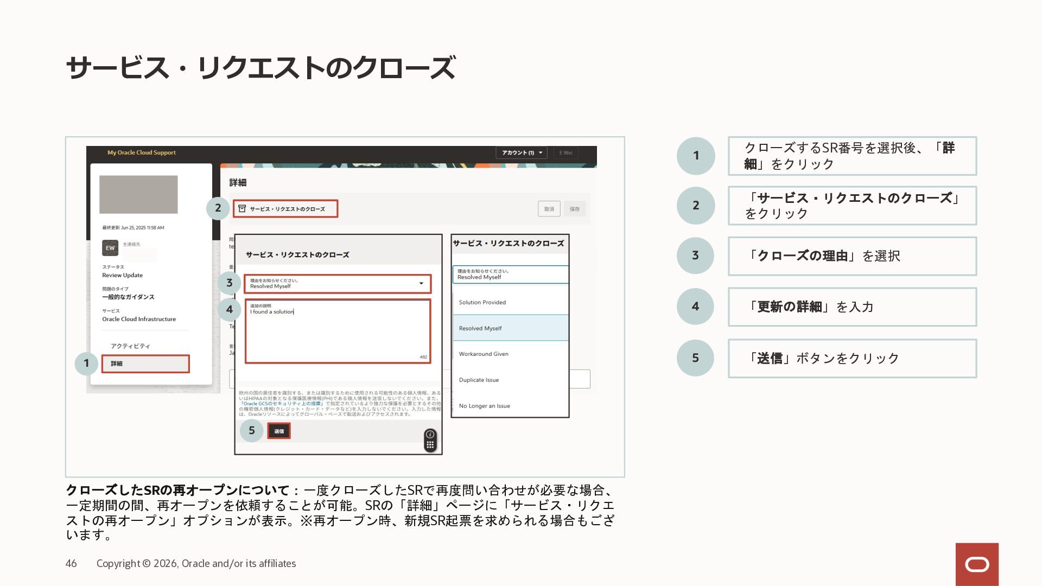Click the info icon on the floating widget
Screen dimensions: 1042x586
tap(430, 434)
